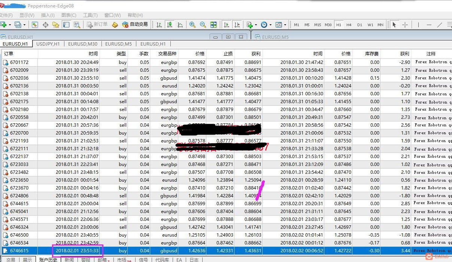452x262 pixels.
Task: Switch to candlestick chart mode
Action: [x=170, y=25]
